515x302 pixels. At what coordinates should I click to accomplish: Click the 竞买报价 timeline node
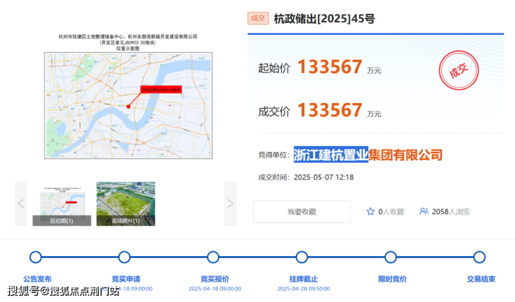point(214,257)
